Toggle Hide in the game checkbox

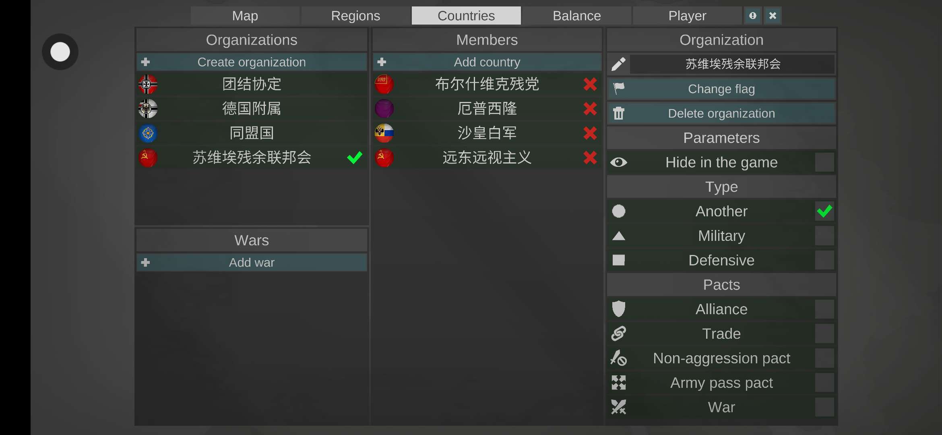tap(824, 162)
